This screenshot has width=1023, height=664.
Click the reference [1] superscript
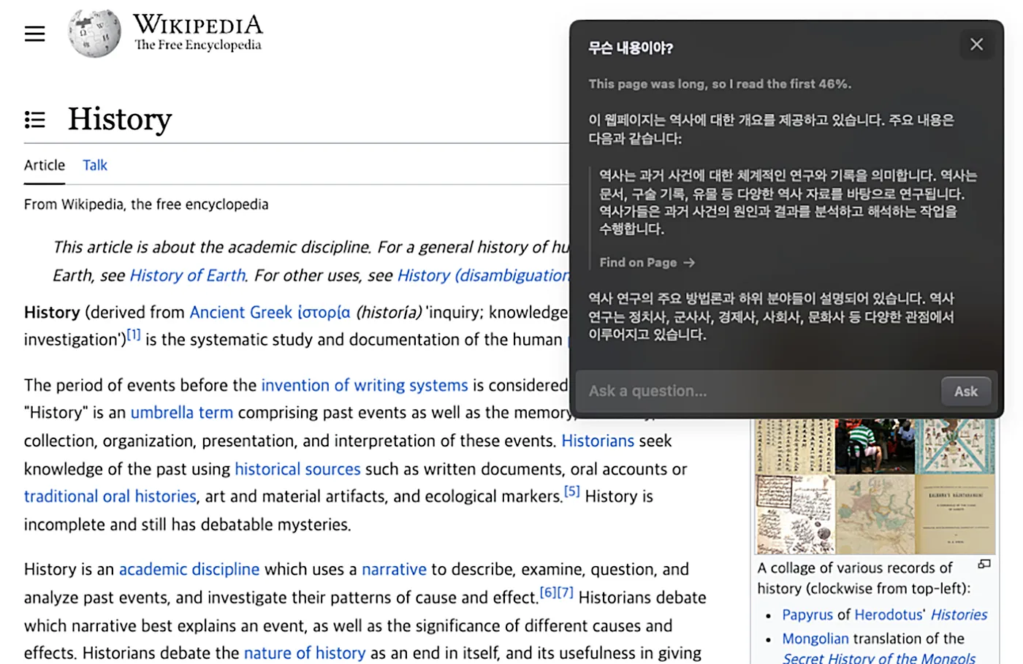point(134,333)
